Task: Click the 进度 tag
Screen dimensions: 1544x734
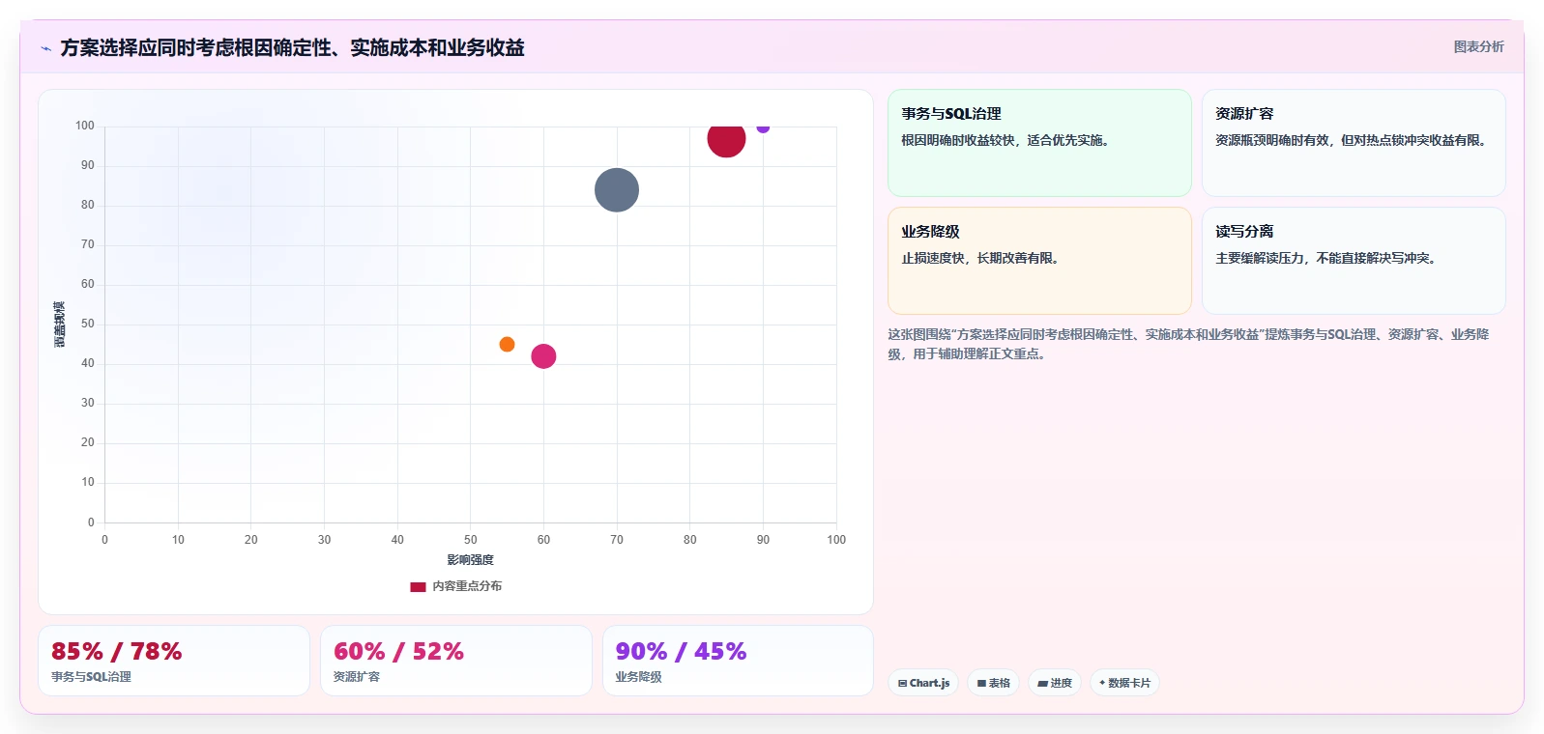Action: (x=1055, y=683)
